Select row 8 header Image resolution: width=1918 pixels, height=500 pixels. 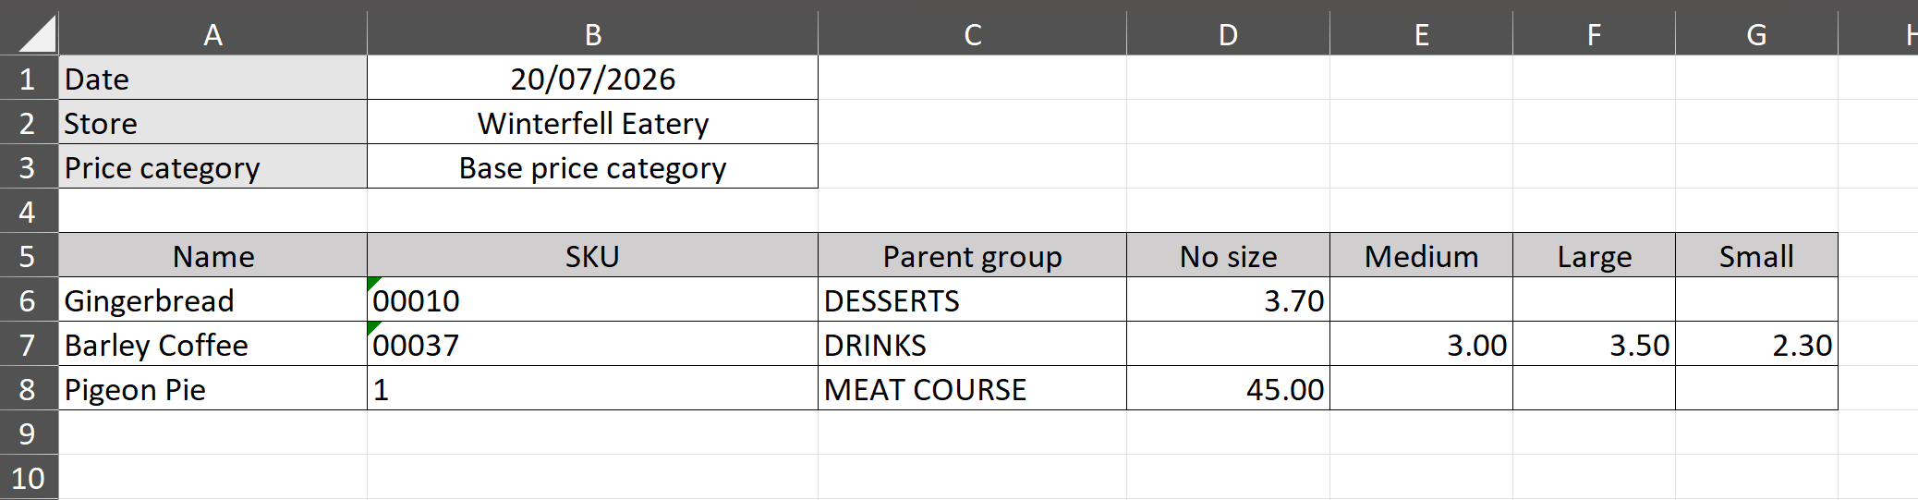(x=29, y=388)
